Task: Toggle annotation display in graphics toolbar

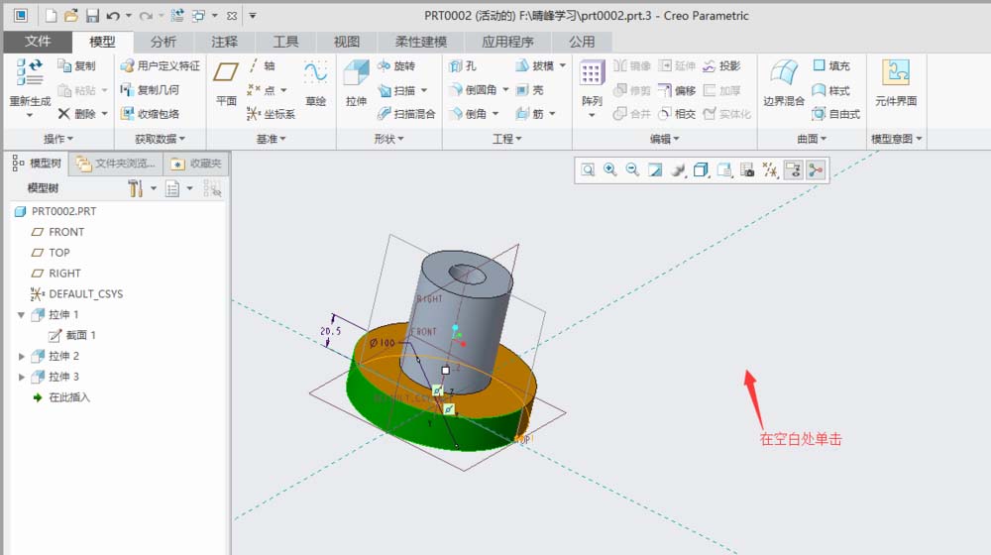Action: click(793, 169)
